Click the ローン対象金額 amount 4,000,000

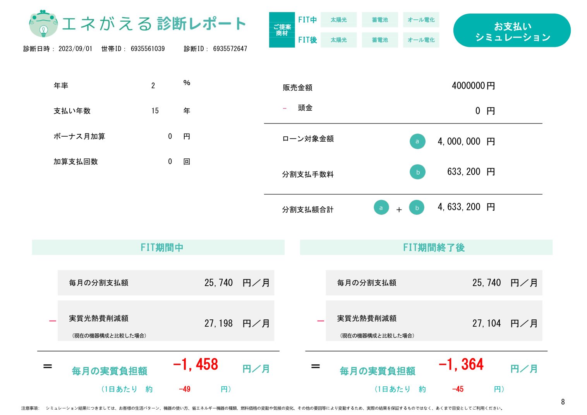459,141
